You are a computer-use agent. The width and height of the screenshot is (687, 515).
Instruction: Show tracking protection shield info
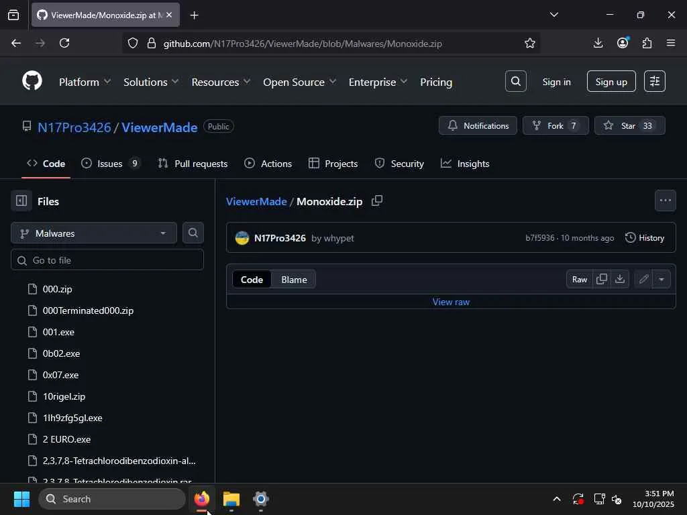[x=133, y=43]
